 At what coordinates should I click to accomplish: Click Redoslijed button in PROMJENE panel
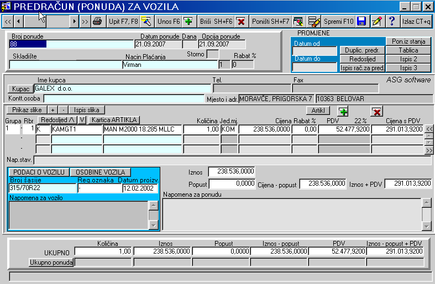pyautogui.click(x=362, y=59)
